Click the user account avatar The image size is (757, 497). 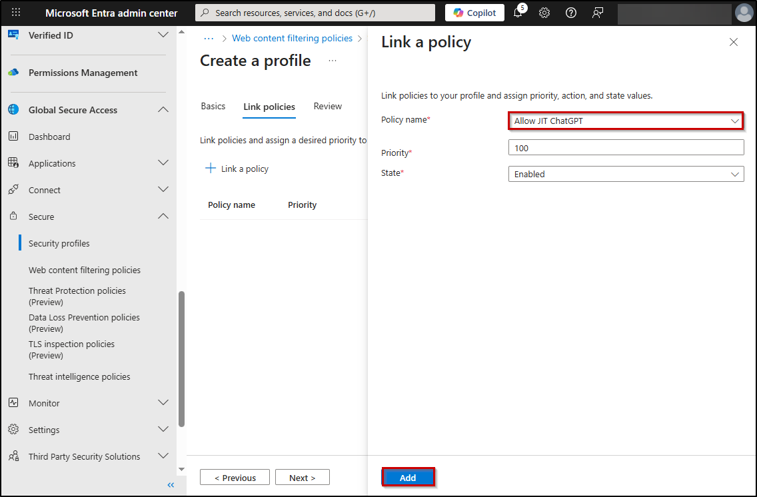[744, 13]
